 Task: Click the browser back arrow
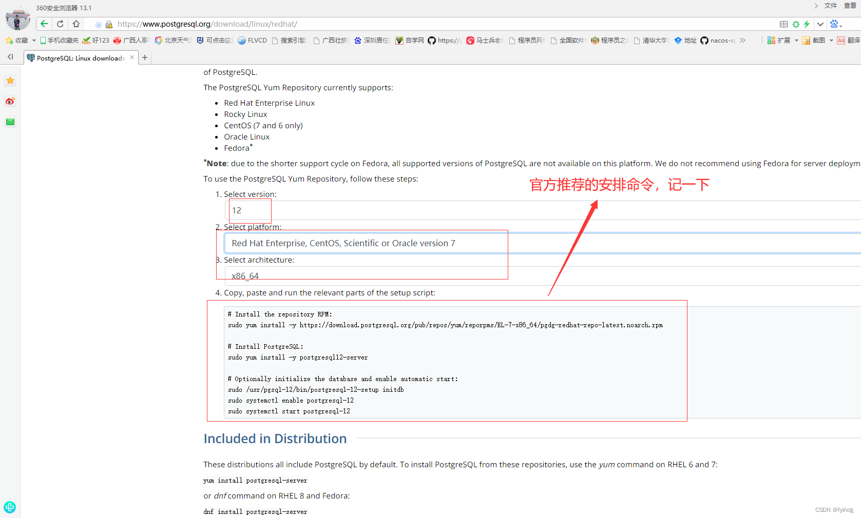click(44, 24)
